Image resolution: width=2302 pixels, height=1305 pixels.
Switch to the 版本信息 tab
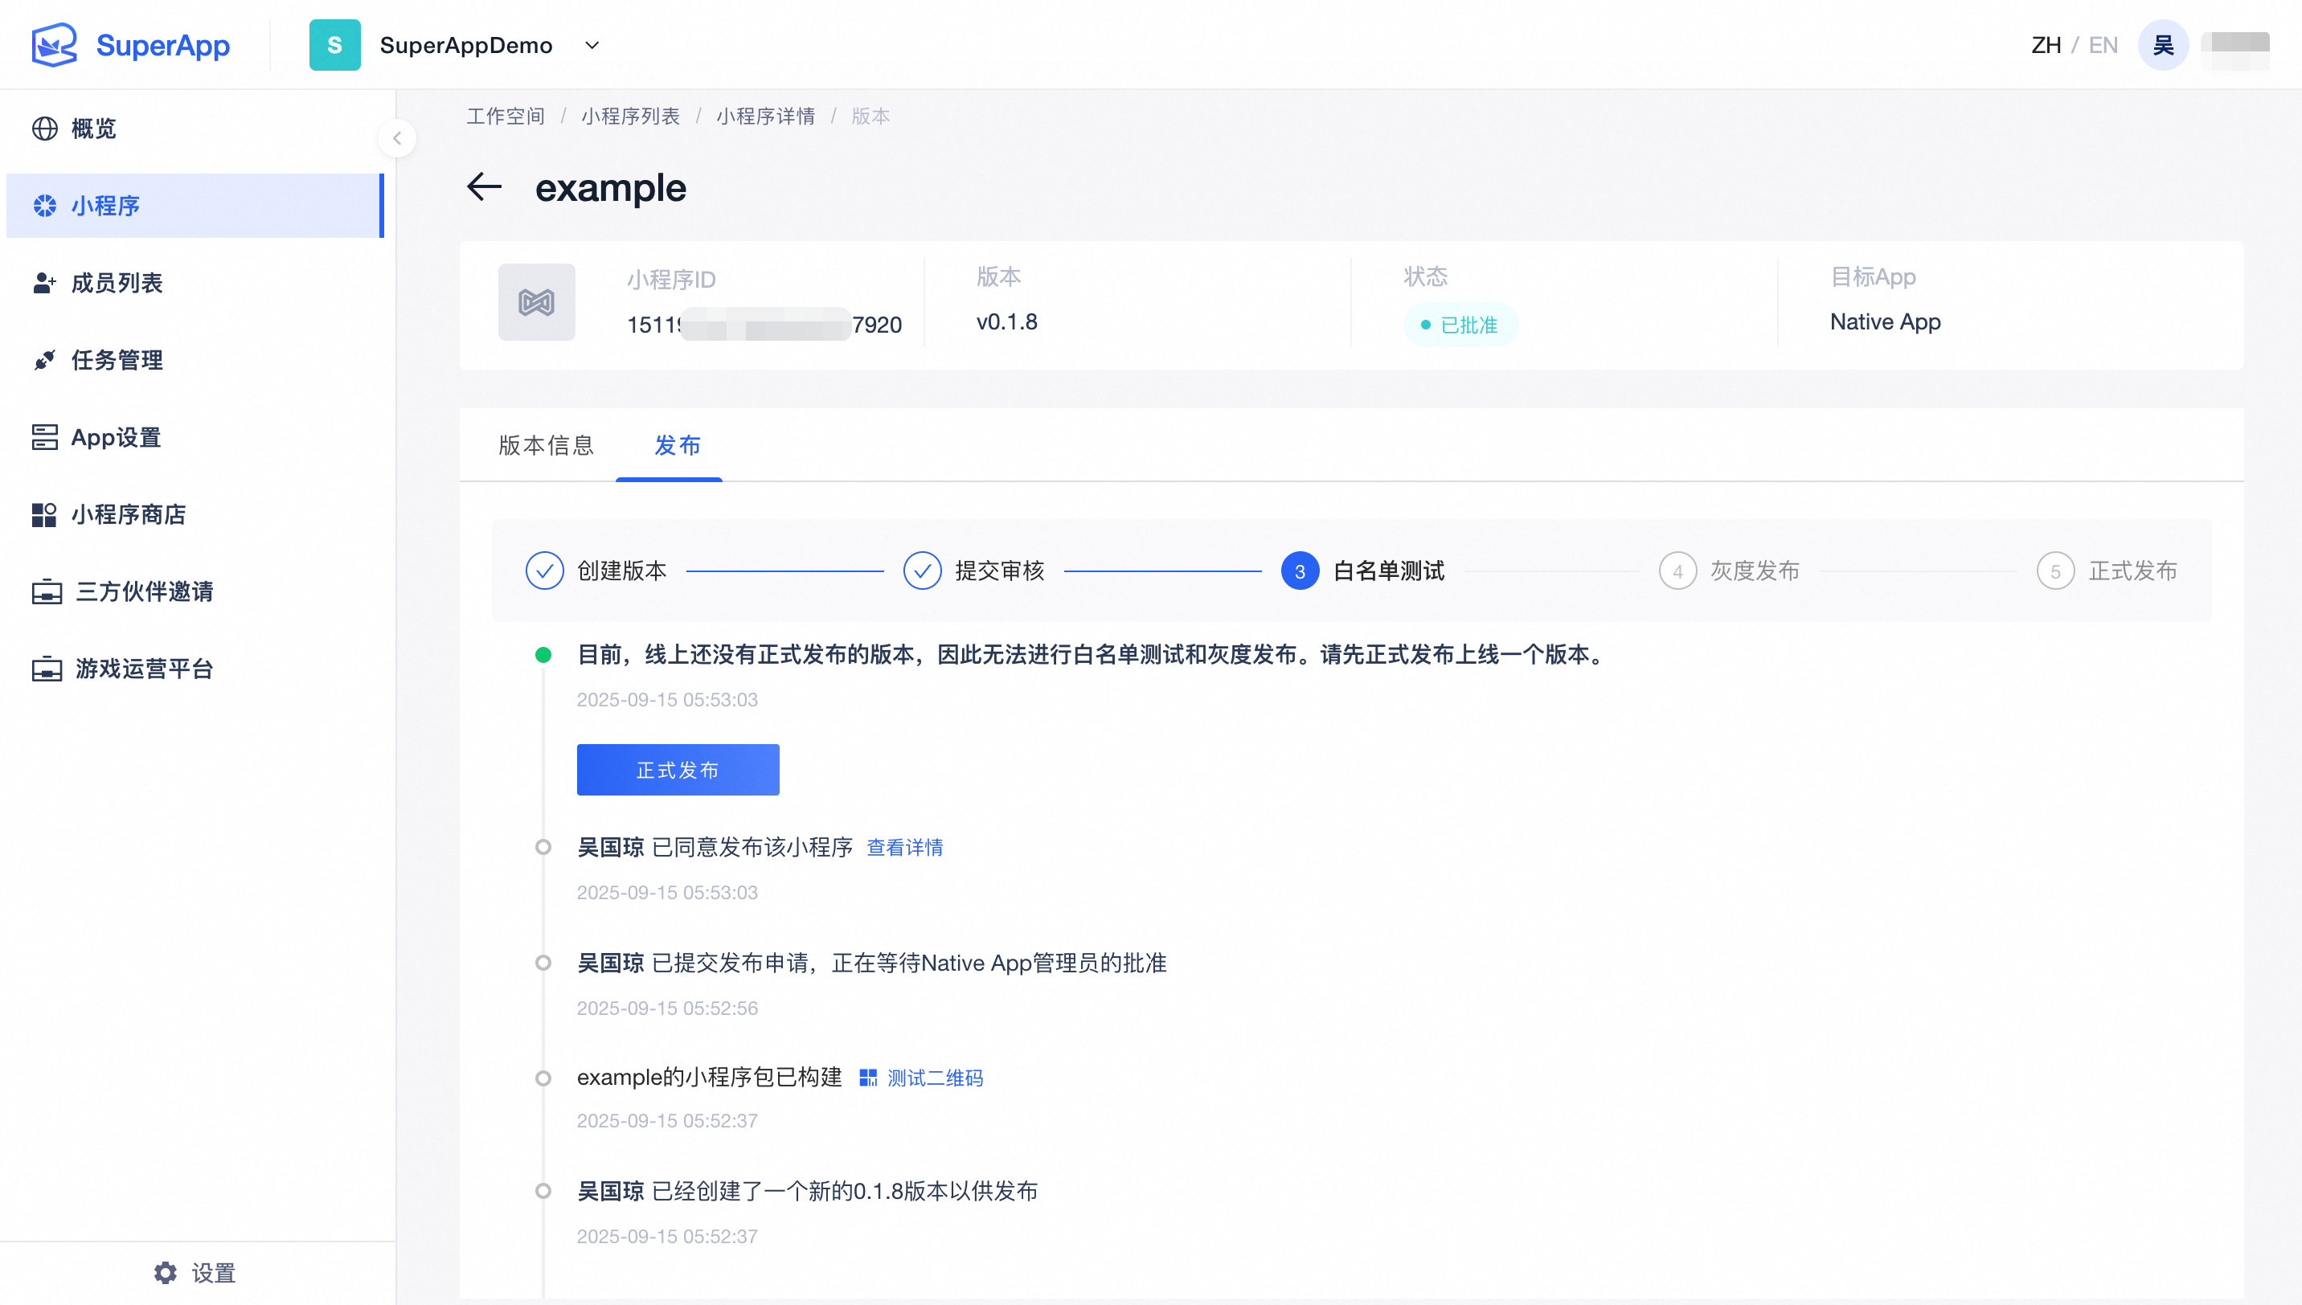click(546, 445)
